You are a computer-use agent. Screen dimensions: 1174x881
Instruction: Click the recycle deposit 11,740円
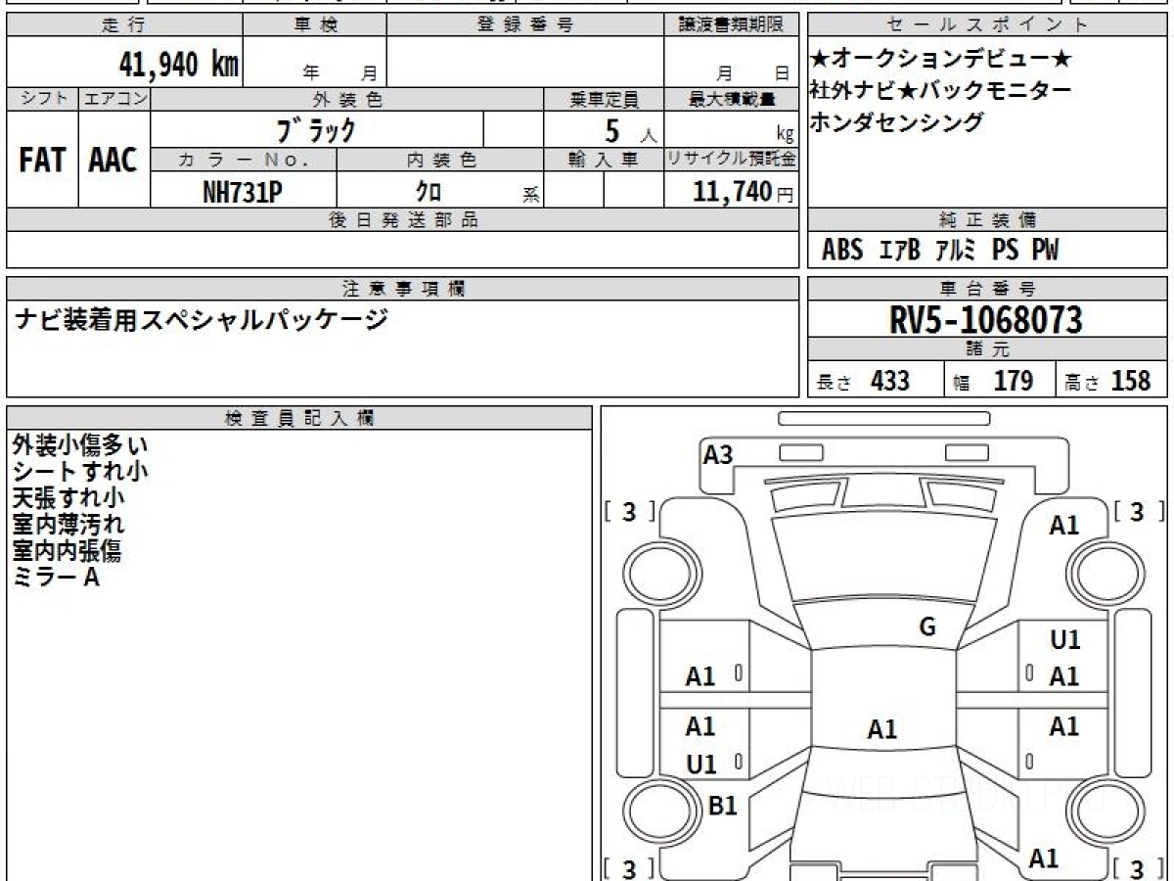click(x=744, y=192)
